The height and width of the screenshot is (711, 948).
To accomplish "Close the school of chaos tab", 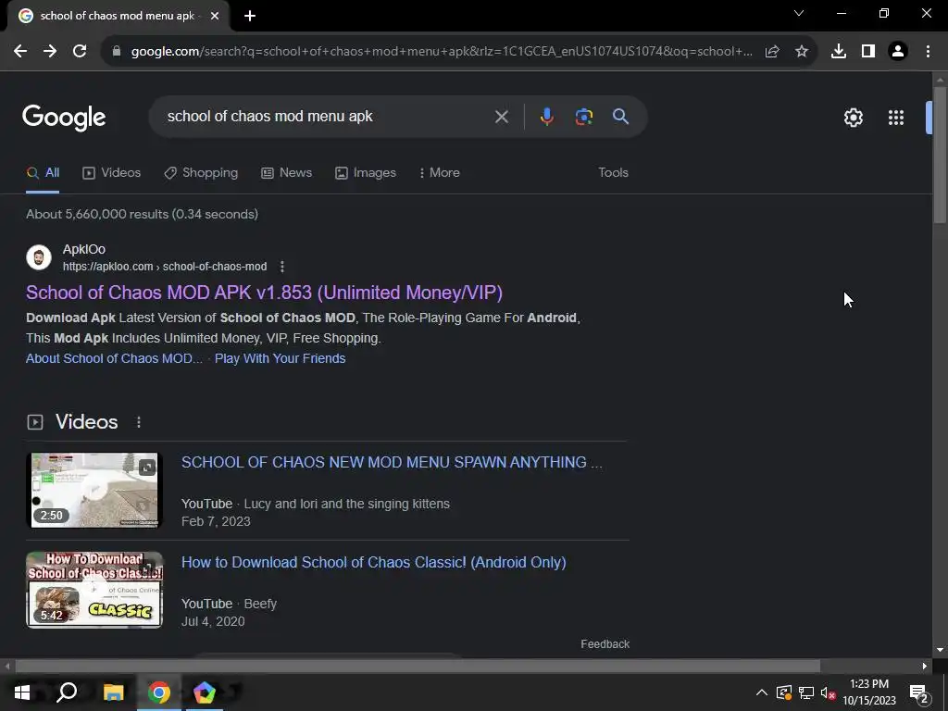I will pyautogui.click(x=215, y=16).
